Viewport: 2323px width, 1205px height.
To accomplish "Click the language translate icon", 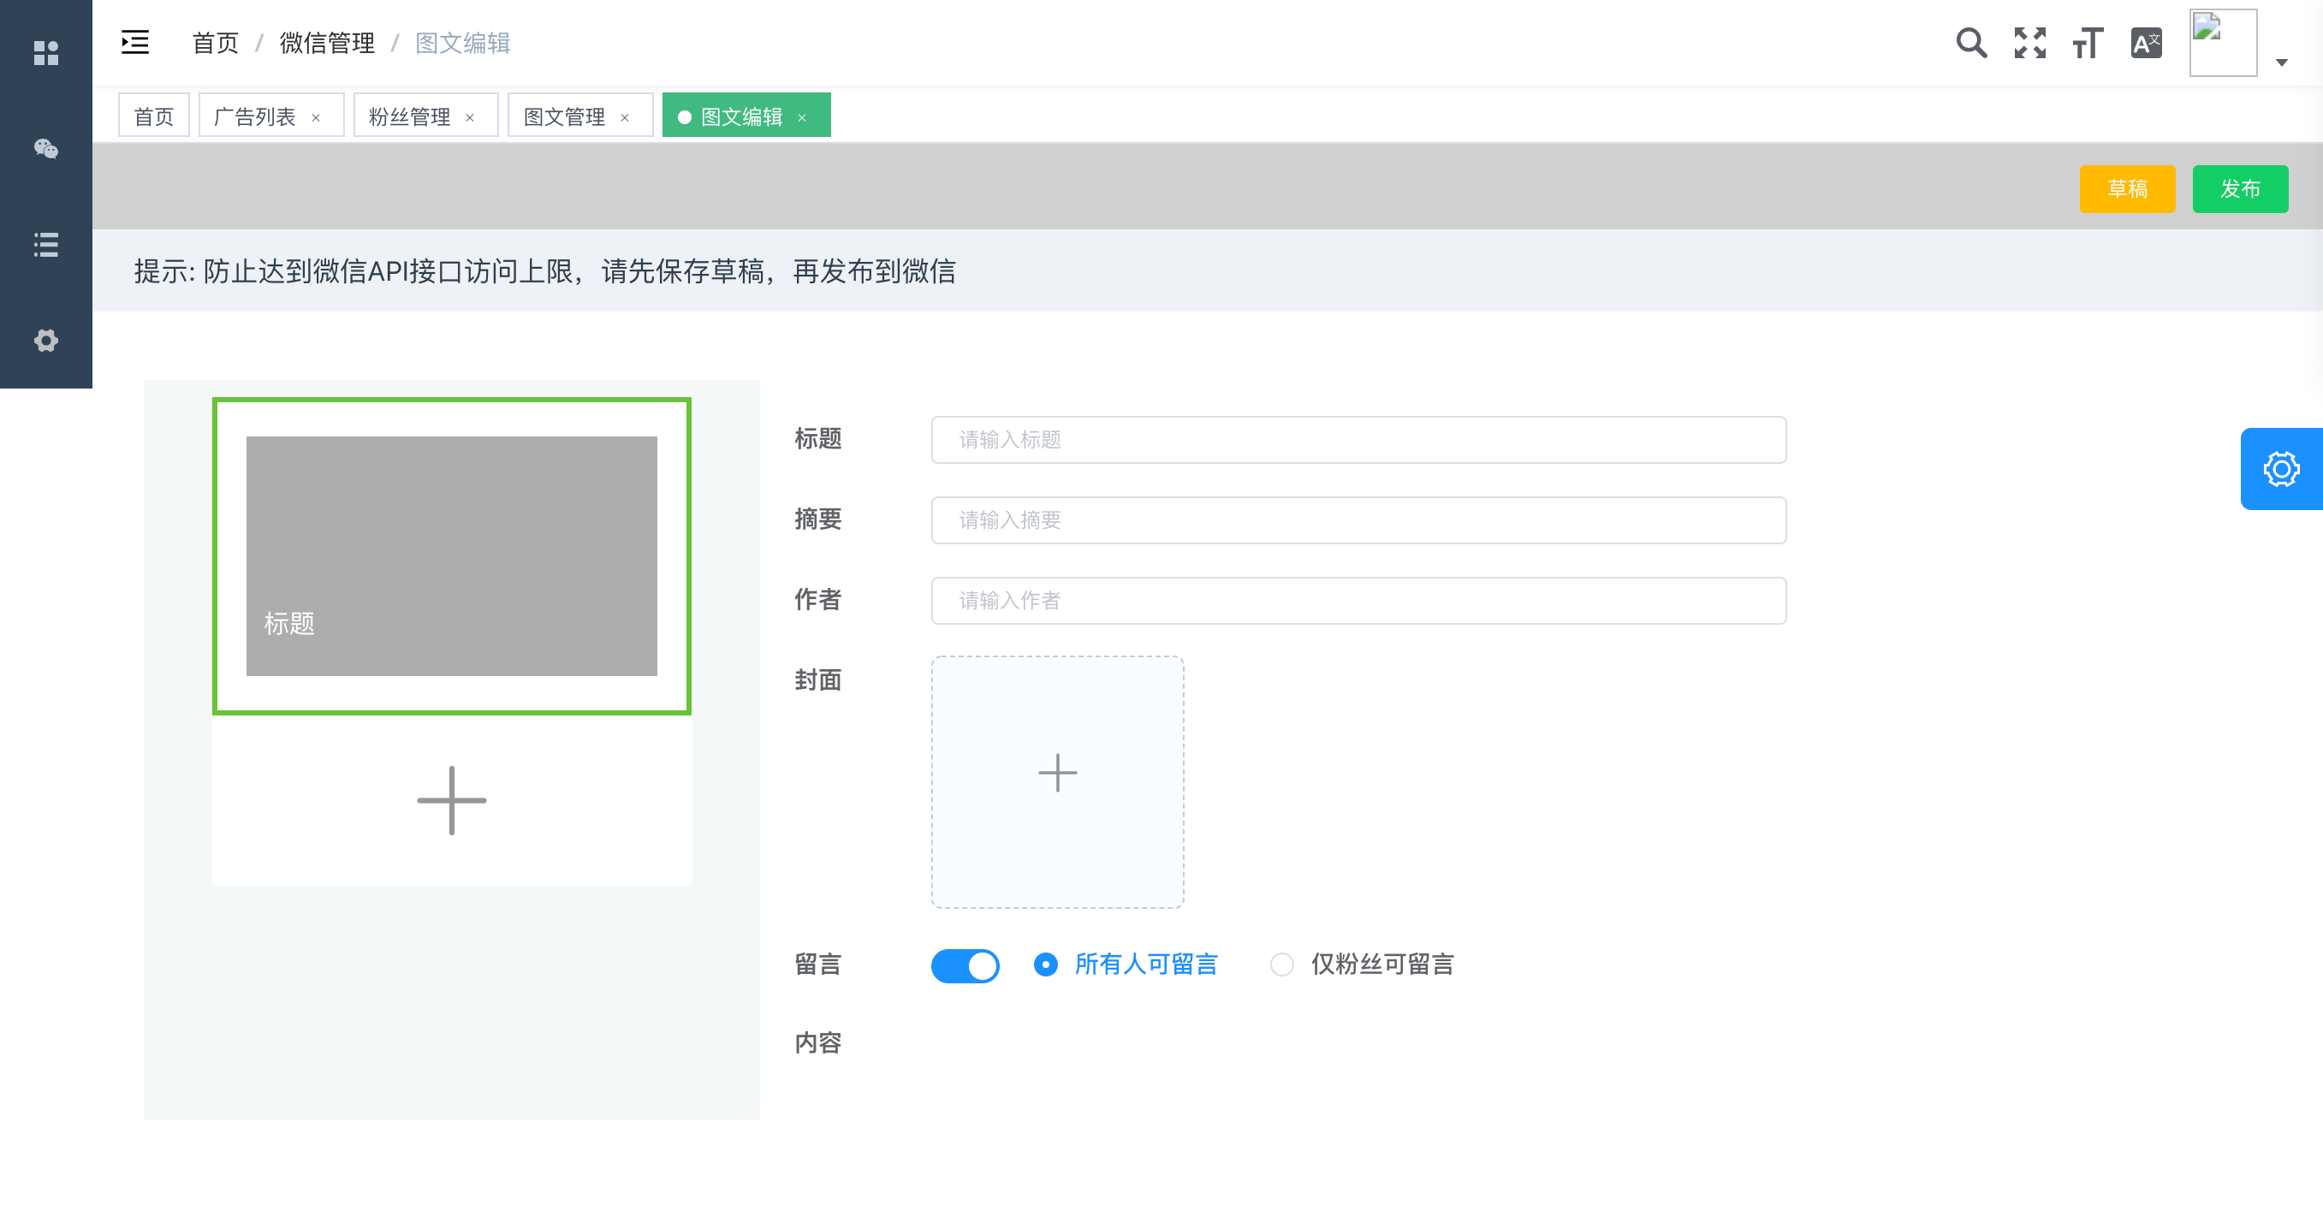I will (x=2145, y=43).
